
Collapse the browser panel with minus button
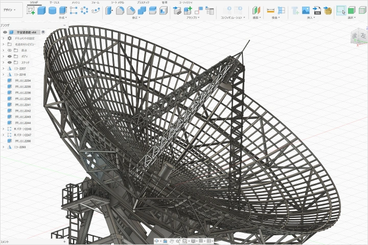(x=64, y=25)
